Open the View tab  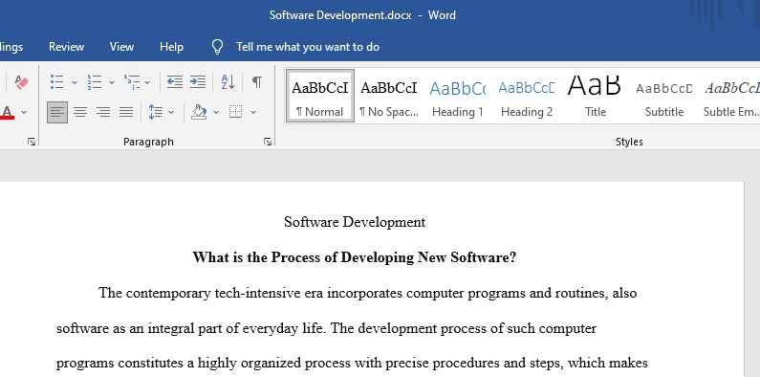121,47
